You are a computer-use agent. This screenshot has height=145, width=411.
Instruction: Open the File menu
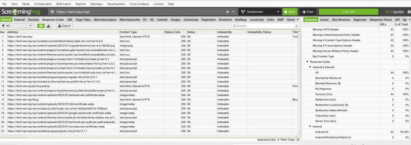point(4,4)
